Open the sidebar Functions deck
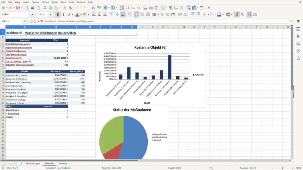 click(298, 58)
